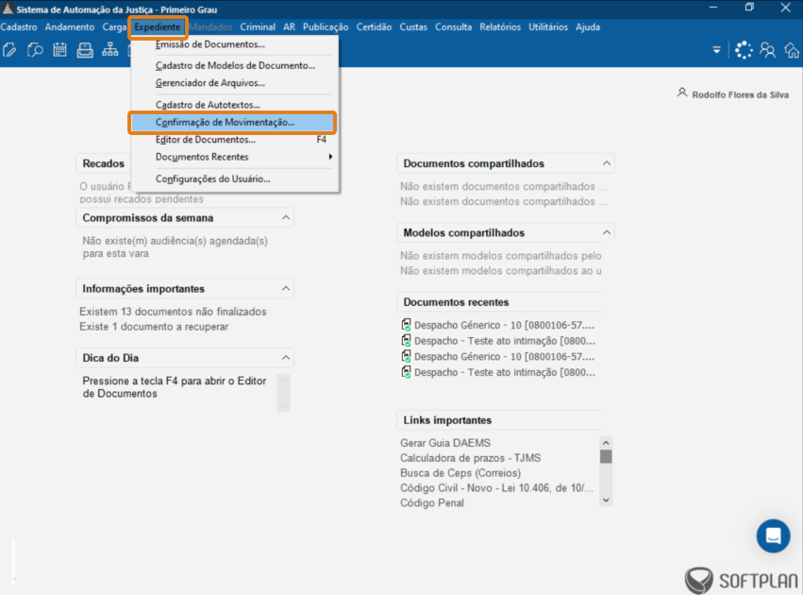Click the document search magnifier toolbar icon

(35, 50)
